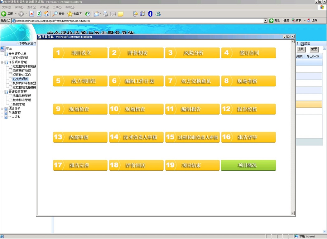The image size is (327, 239).
Task: Click the Stop loading icon
Action: point(31,14)
